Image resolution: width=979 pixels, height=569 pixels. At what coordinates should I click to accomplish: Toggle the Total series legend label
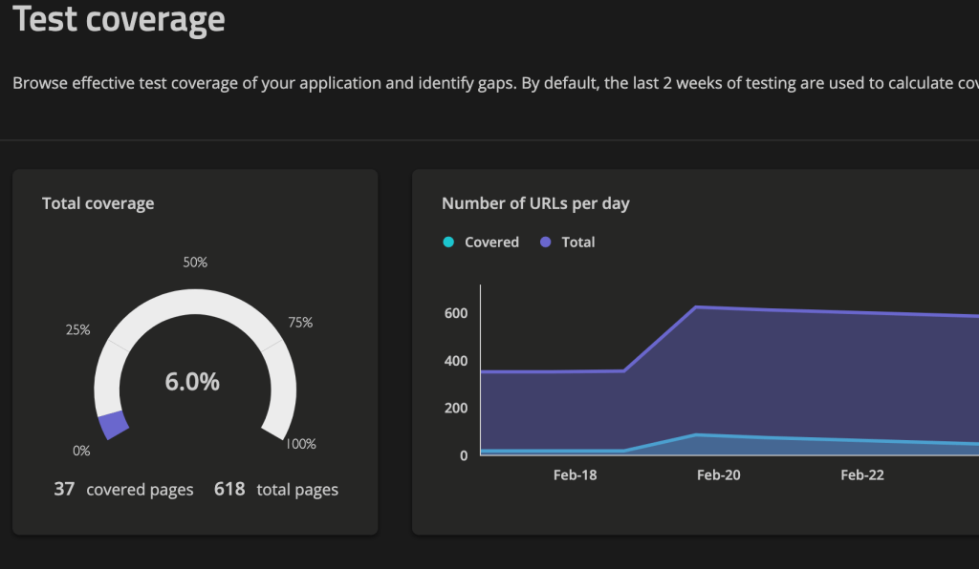point(578,242)
